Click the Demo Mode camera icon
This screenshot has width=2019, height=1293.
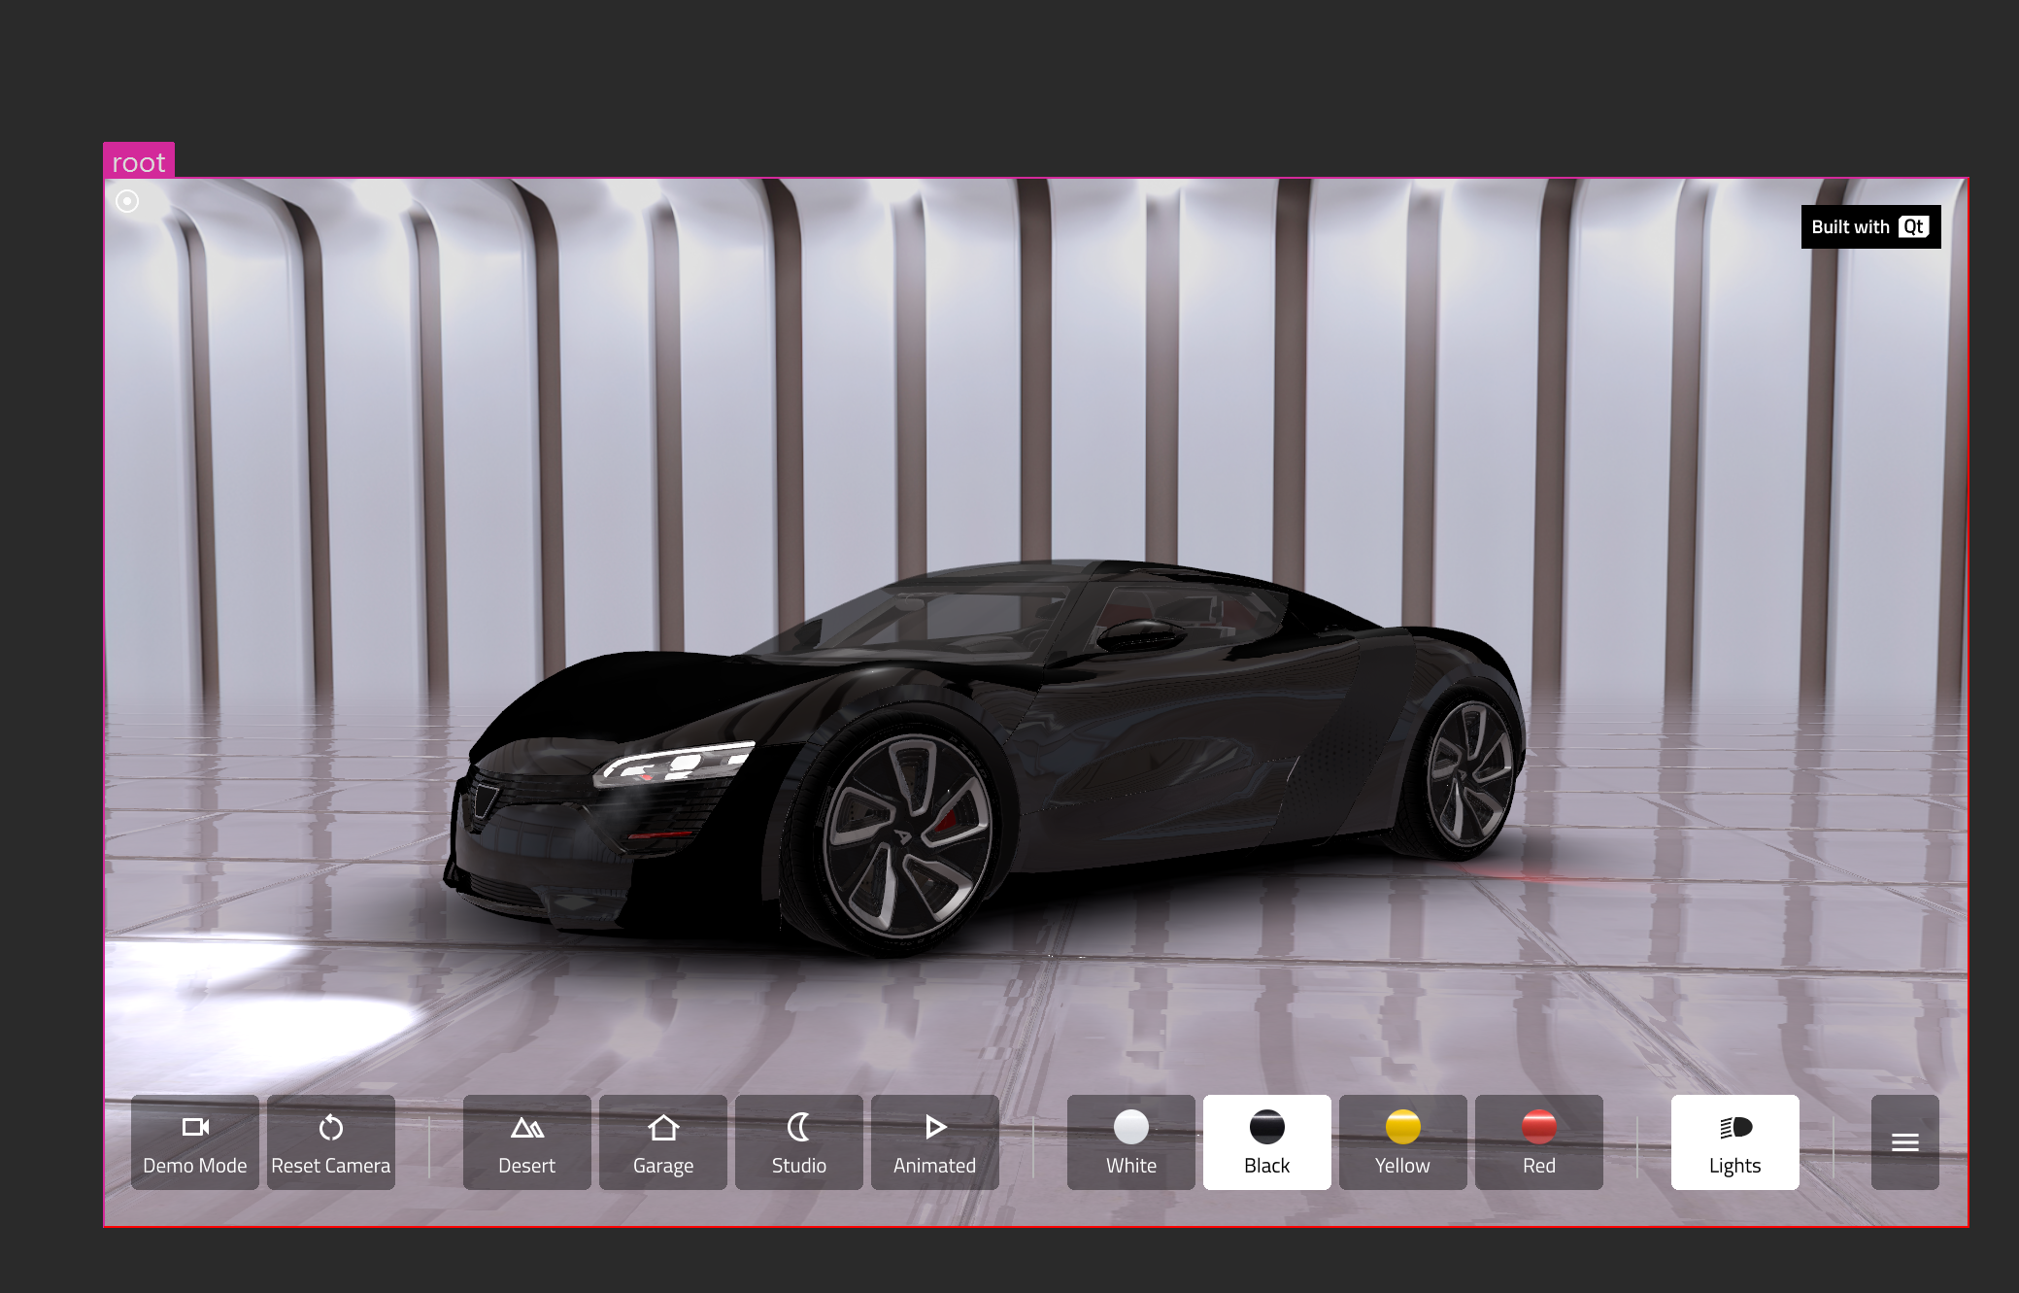pyautogui.click(x=195, y=1127)
